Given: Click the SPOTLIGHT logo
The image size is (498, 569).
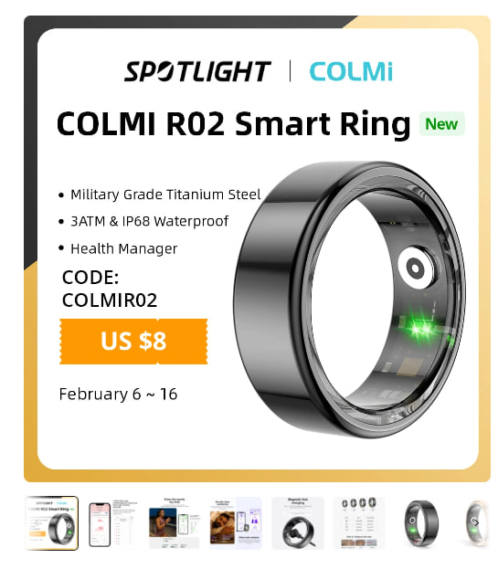Looking at the screenshot, I should tap(197, 71).
